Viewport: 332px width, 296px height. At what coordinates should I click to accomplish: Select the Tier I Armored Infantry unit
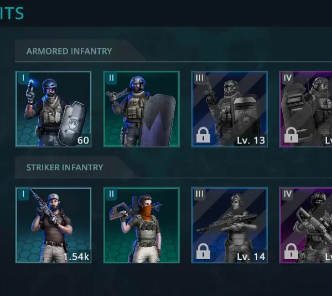pos(53,109)
